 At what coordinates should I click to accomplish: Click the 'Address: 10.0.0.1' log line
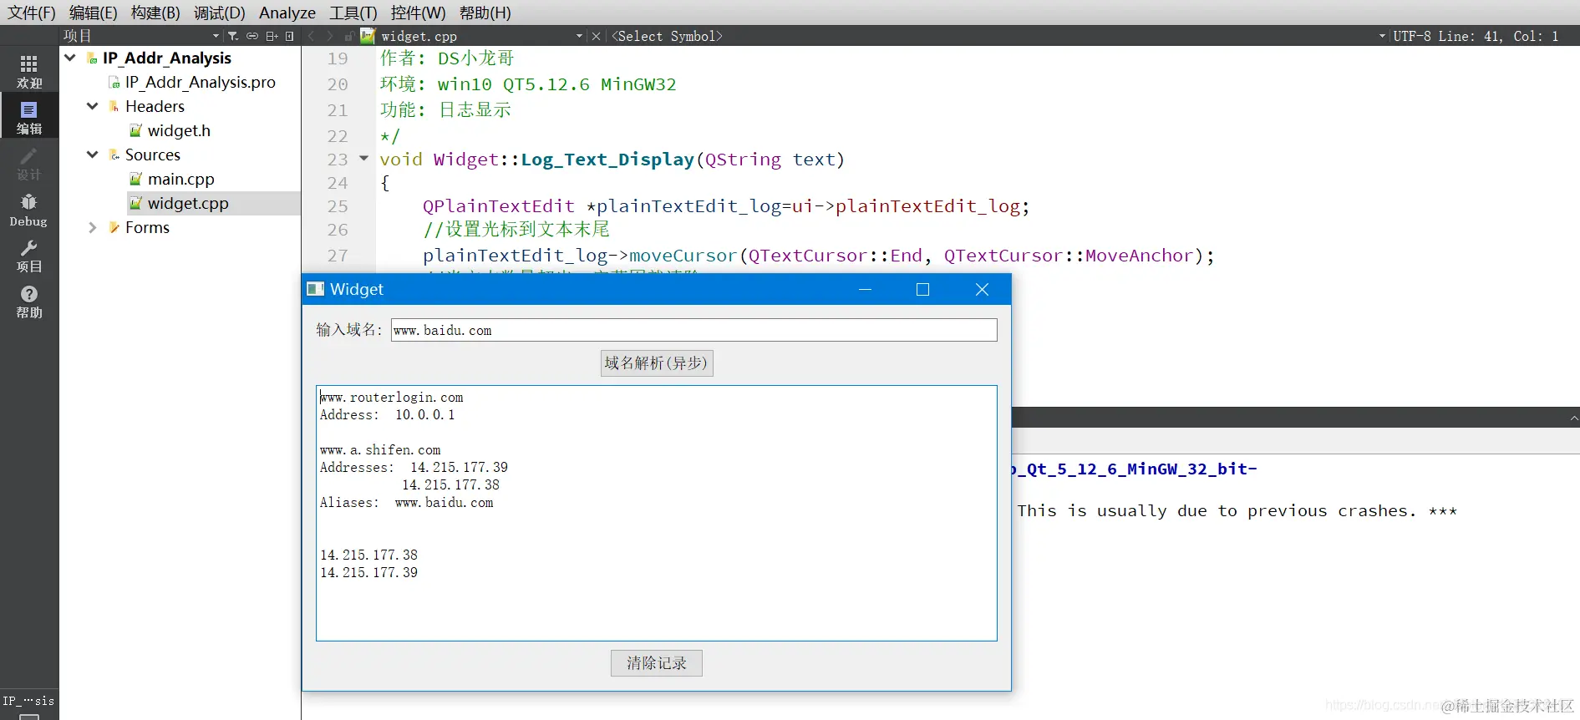pyautogui.click(x=388, y=415)
